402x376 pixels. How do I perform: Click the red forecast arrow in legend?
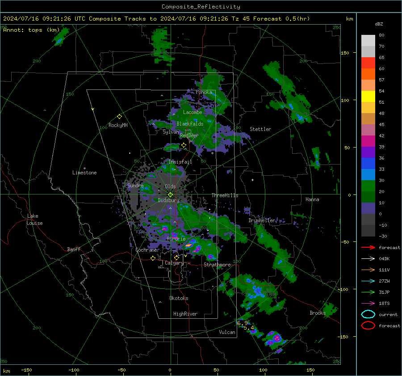(x=368, y=247)
